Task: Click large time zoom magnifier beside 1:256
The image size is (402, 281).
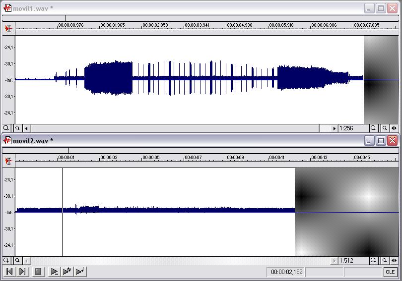Action: tap(373, 128)
